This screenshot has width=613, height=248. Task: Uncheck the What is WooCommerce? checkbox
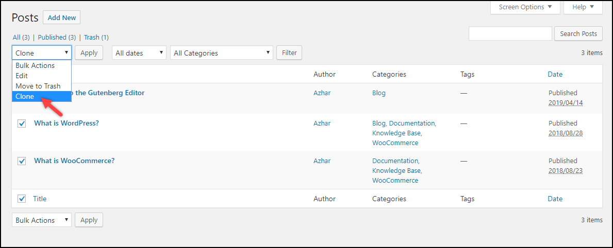click(x=22, y=161)
